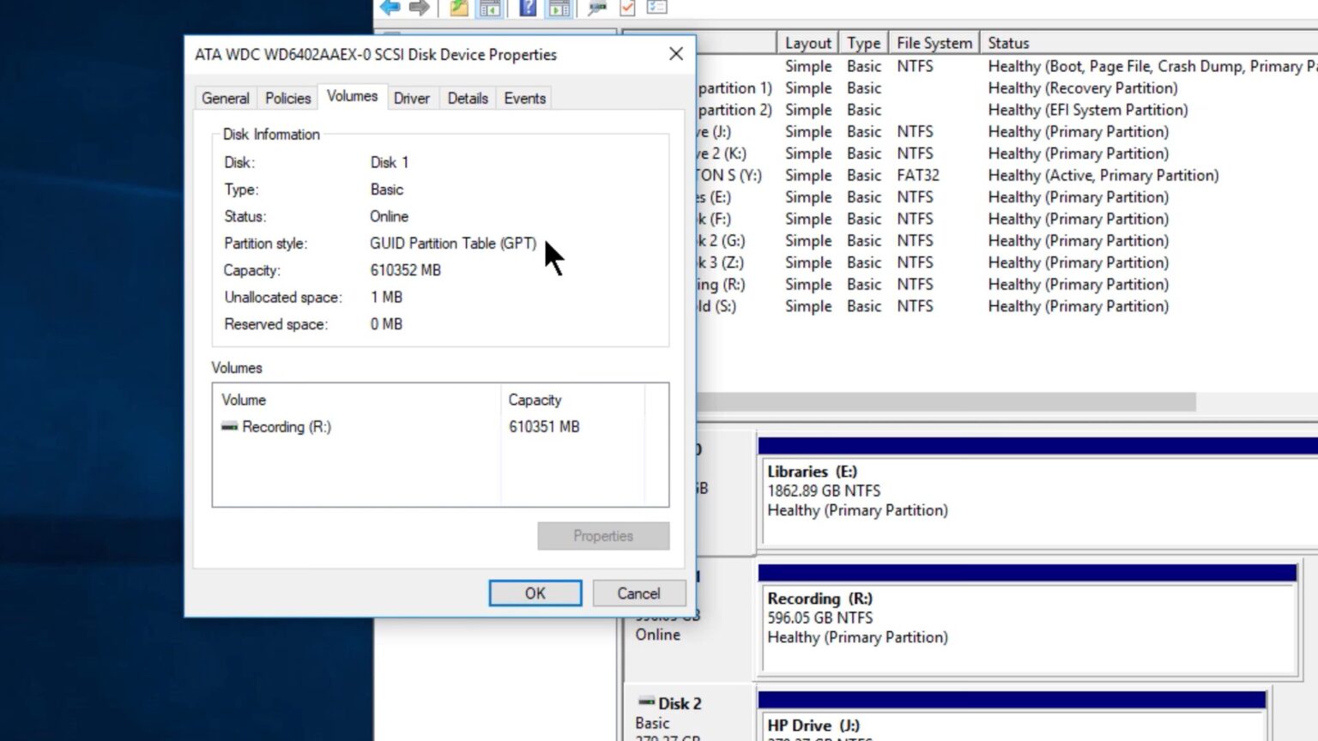Open the Details tab
The width and height of the screenshot is (1318, 741).
[x=468, y=98]
